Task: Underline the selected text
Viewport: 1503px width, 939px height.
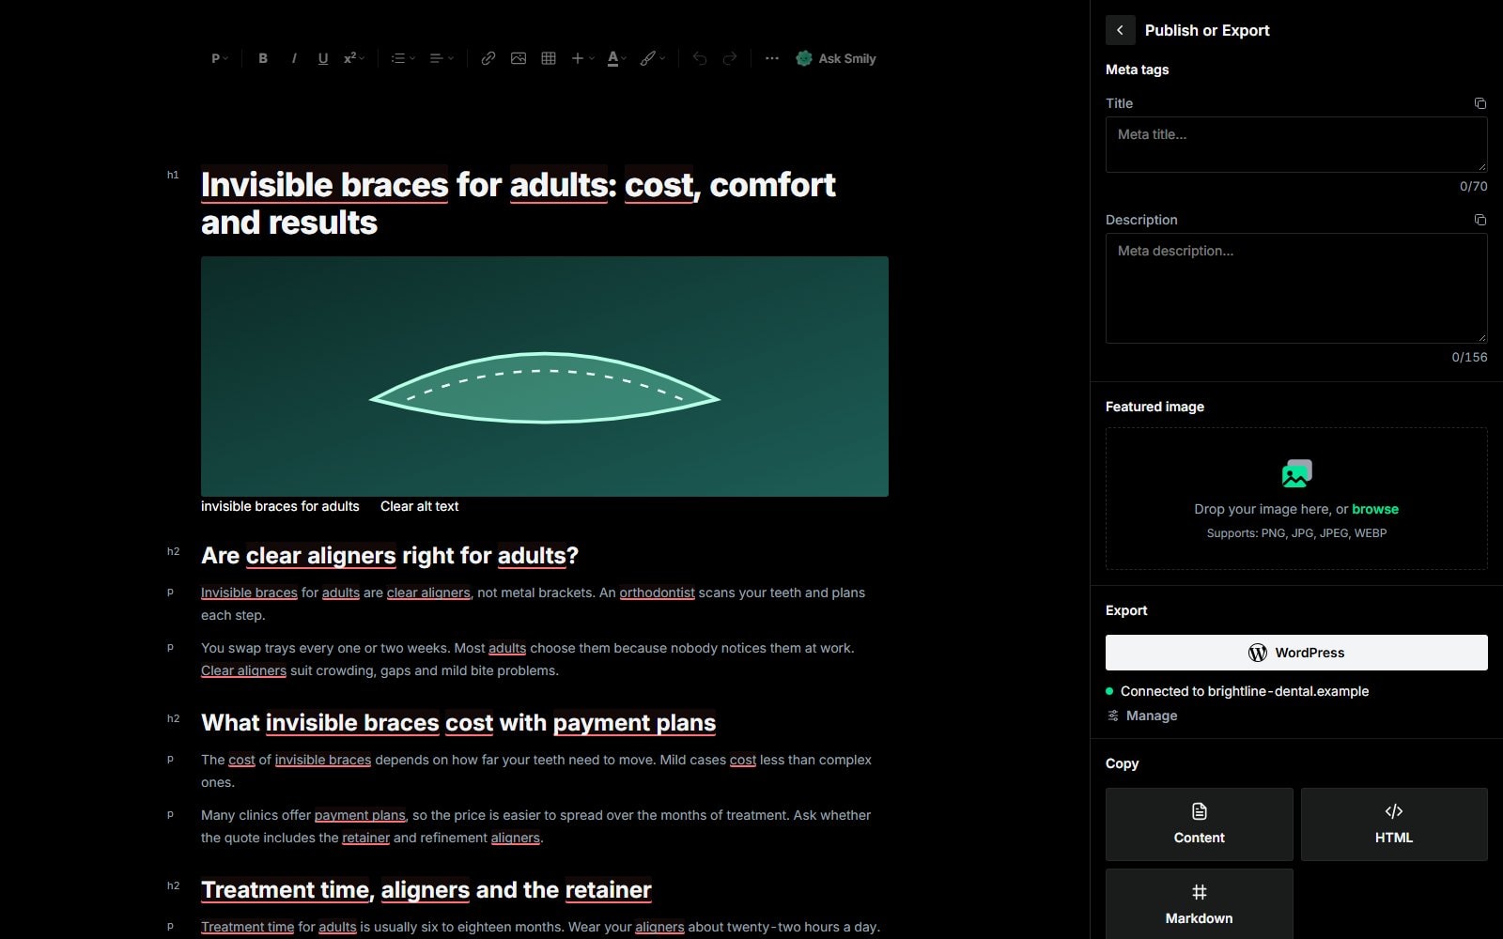Action: (x=323, y=58)
